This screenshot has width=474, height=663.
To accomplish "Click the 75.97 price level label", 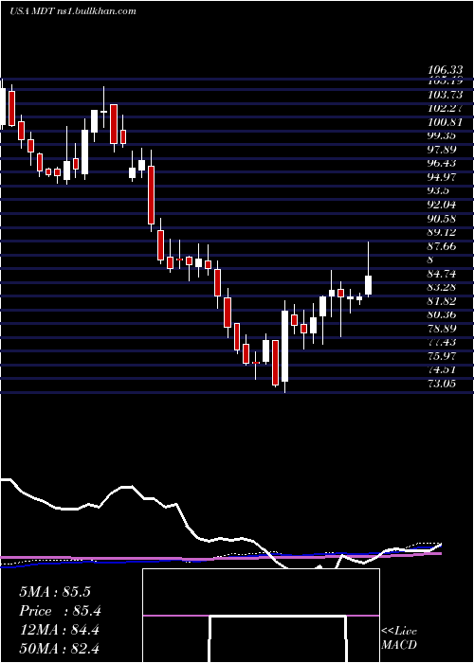I will point(442,356).
